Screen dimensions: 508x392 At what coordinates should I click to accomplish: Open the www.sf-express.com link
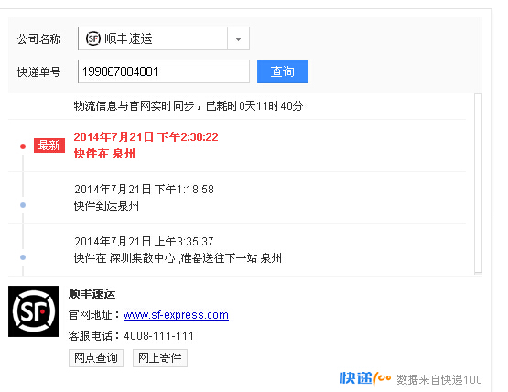click(x=176, y=315)
